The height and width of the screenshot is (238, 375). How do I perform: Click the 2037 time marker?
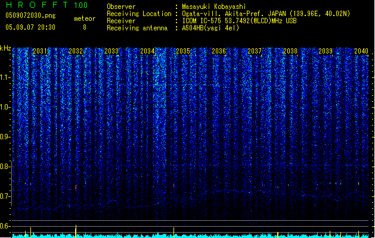(x=255, y=51)
